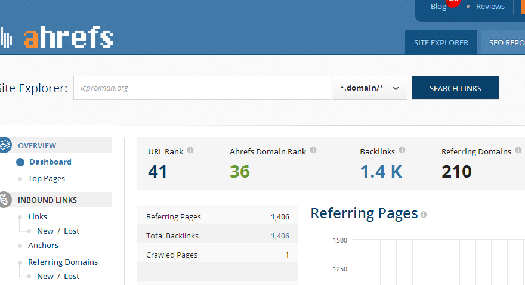Click the info icon beside Referring Domains
The width and height of the screenshot is (525, 285).
pos(518,150)
